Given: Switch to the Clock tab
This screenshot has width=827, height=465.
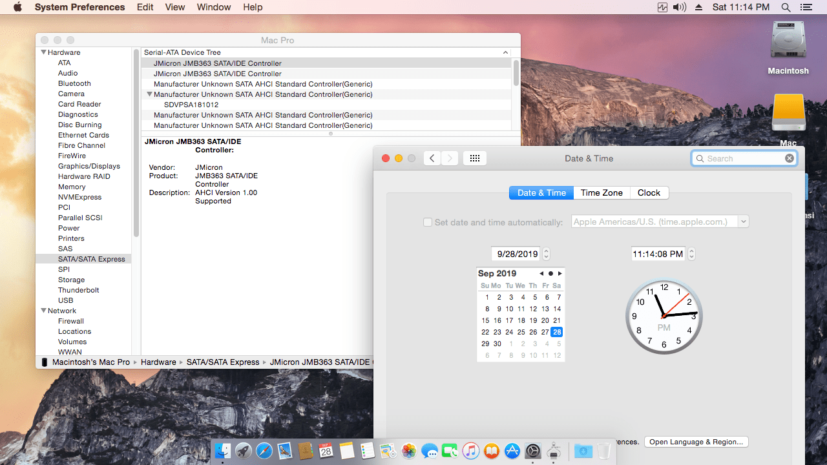Looking at the screenshot, I should pyautogui.click(x=649, y=192).
